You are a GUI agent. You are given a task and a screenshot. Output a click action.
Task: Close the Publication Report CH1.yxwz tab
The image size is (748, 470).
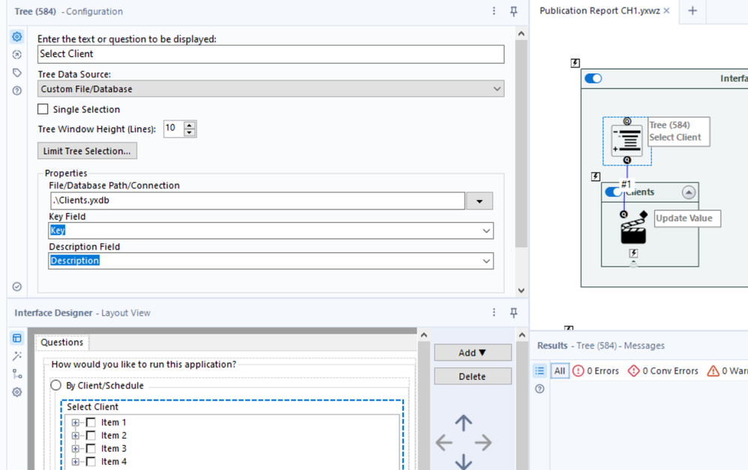click(667, 10)
